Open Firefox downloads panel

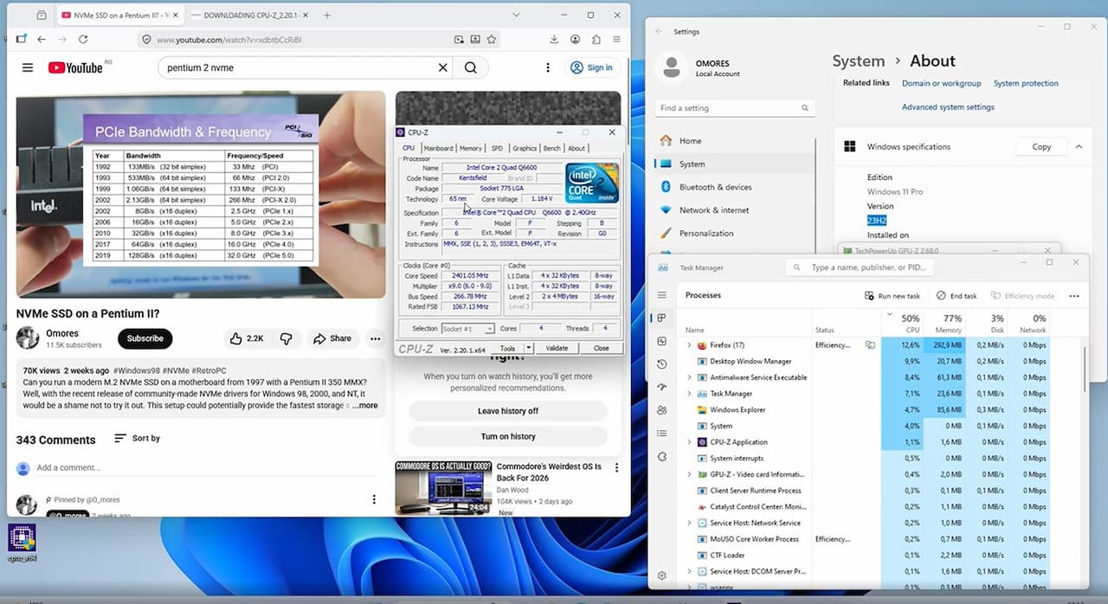(554, 39)
